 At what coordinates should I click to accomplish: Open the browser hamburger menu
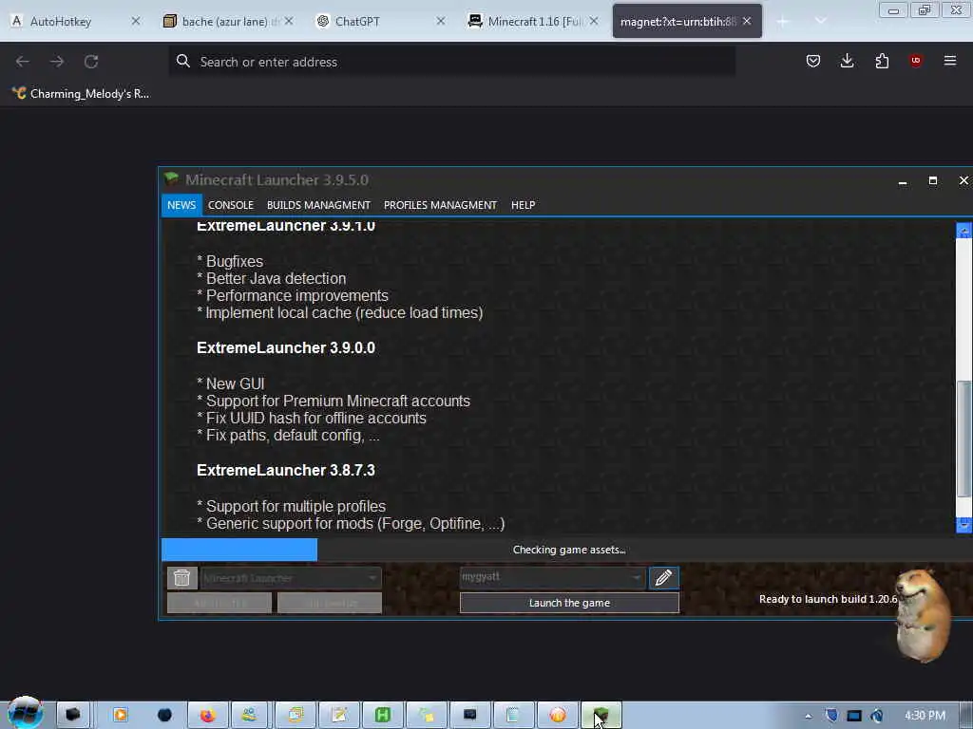(x=950, y=61)
